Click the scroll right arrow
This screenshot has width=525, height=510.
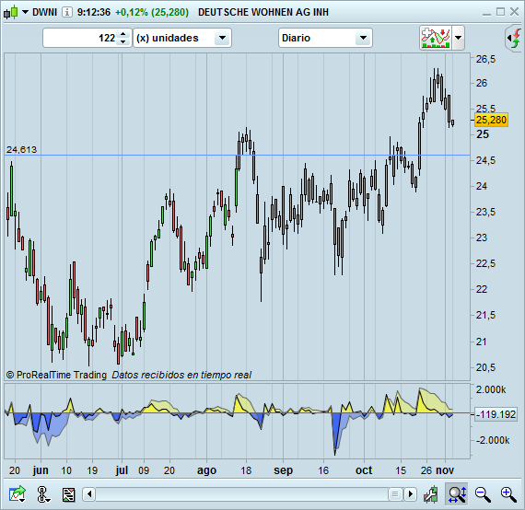point(411,494)
